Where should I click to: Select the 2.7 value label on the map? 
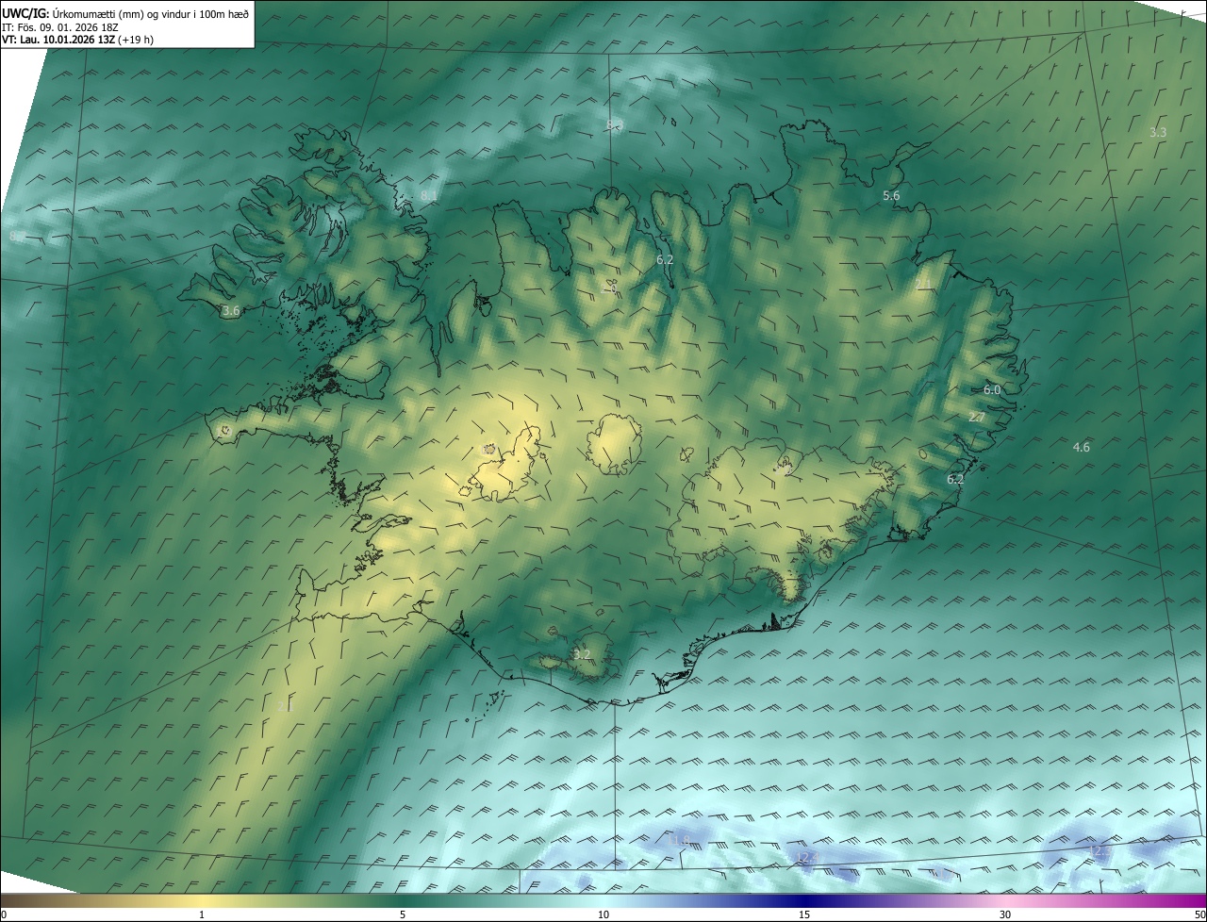(x=977, y=418)
